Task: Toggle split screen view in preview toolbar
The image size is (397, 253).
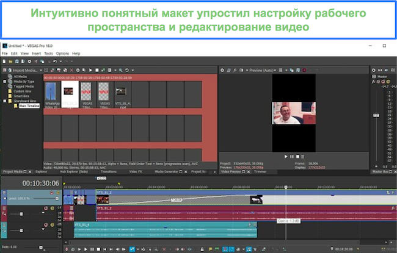Action: point(241,70)
